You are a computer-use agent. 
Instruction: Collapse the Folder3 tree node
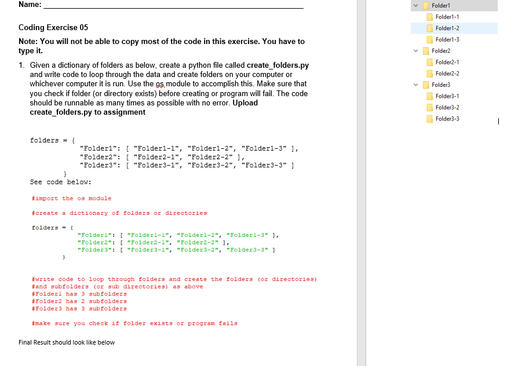click(415, 85)
